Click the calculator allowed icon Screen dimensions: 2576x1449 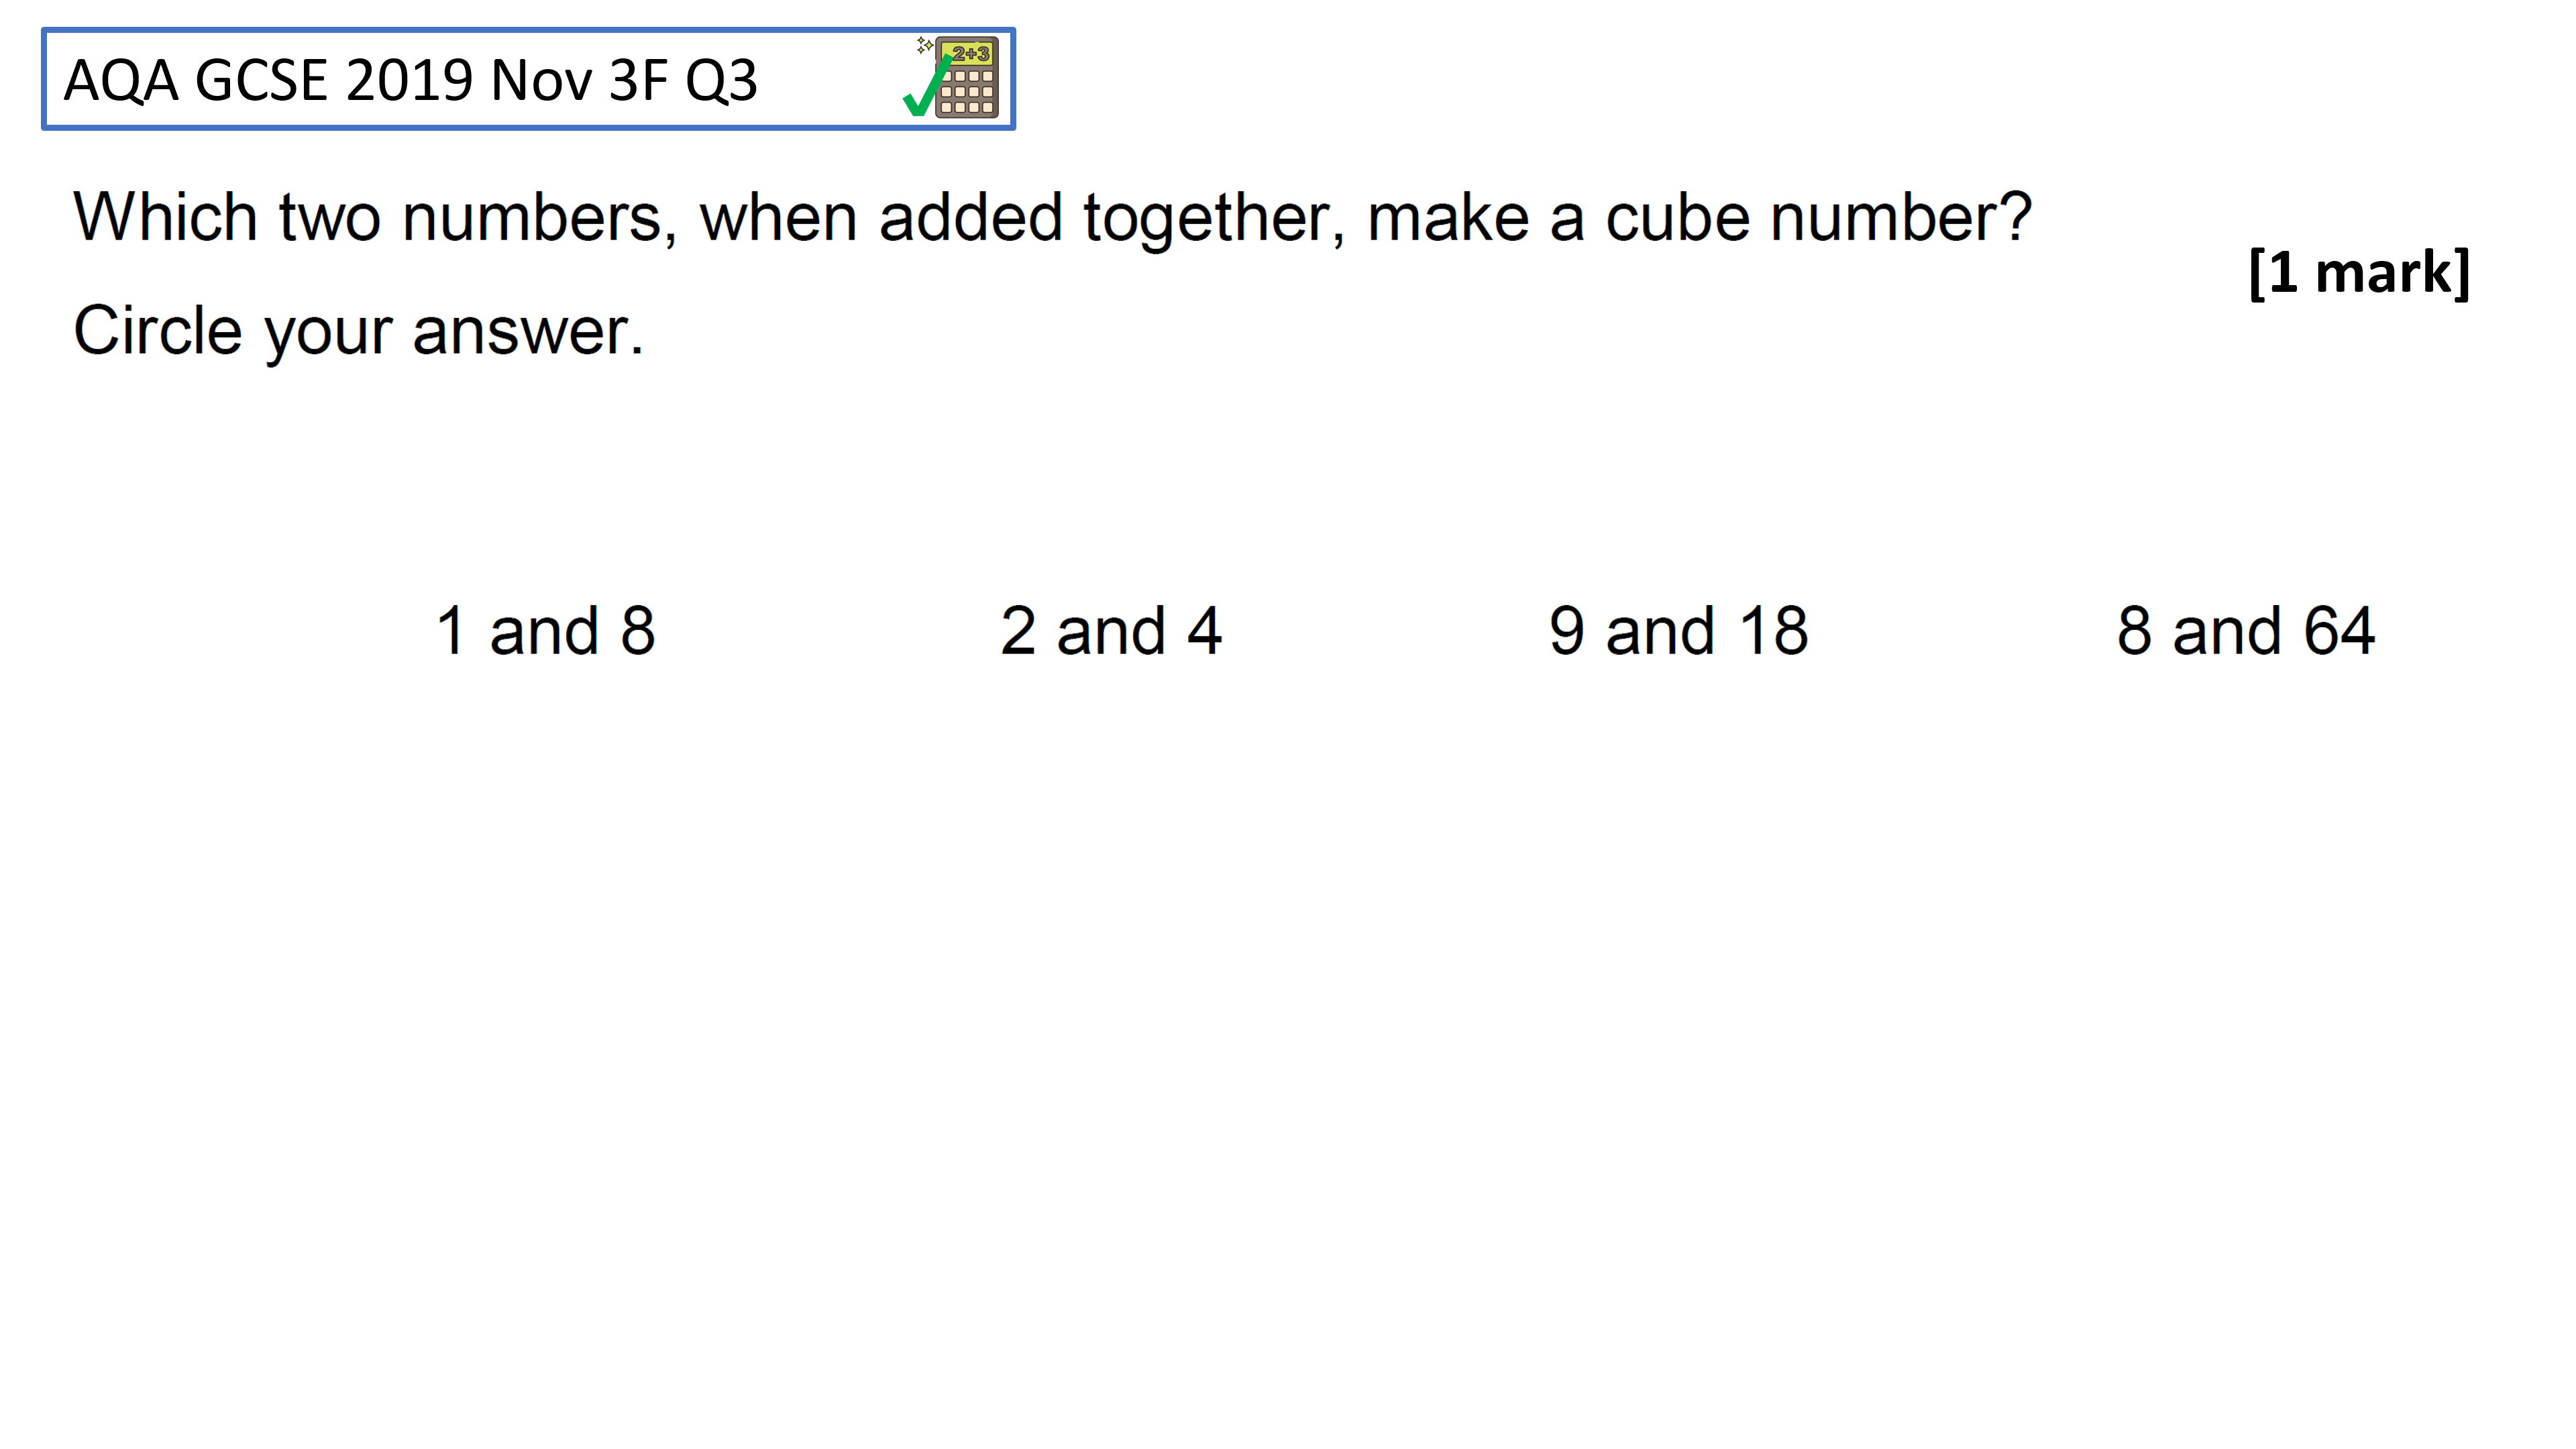pos(952,78)
